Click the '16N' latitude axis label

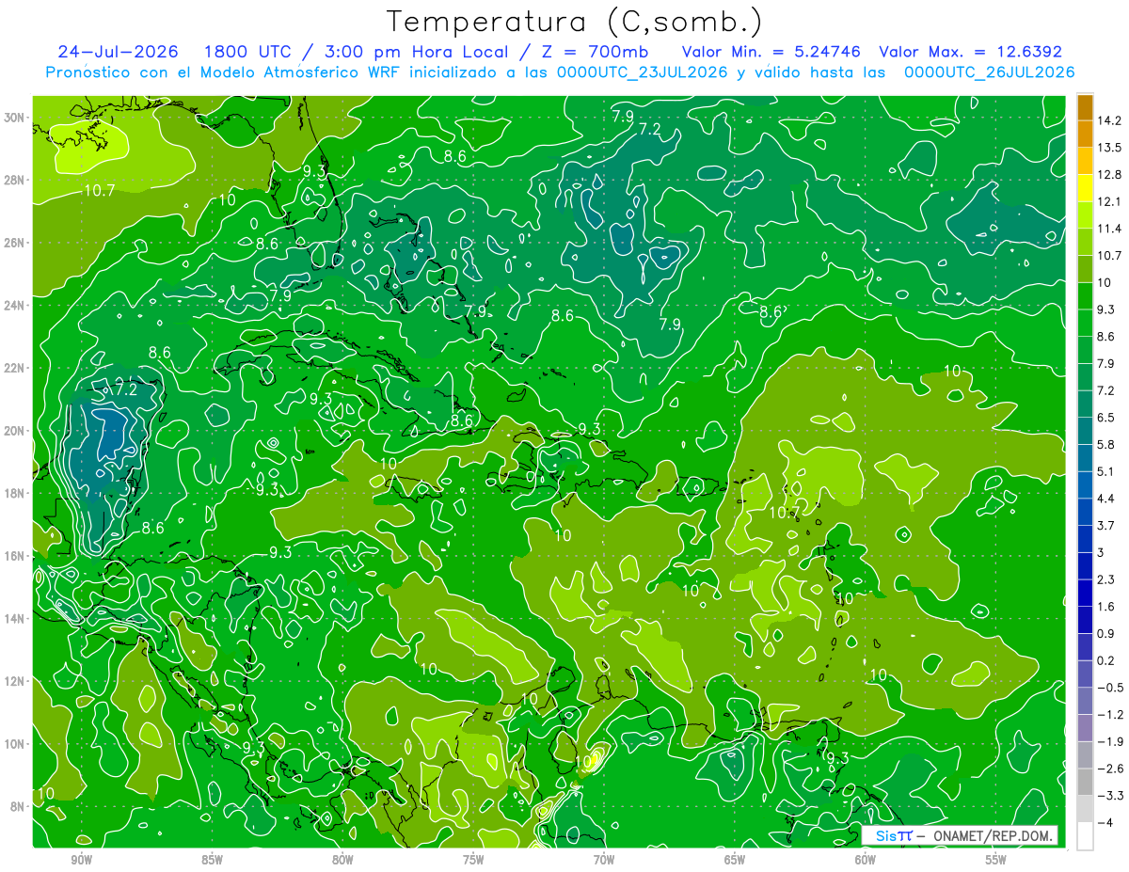16,556
